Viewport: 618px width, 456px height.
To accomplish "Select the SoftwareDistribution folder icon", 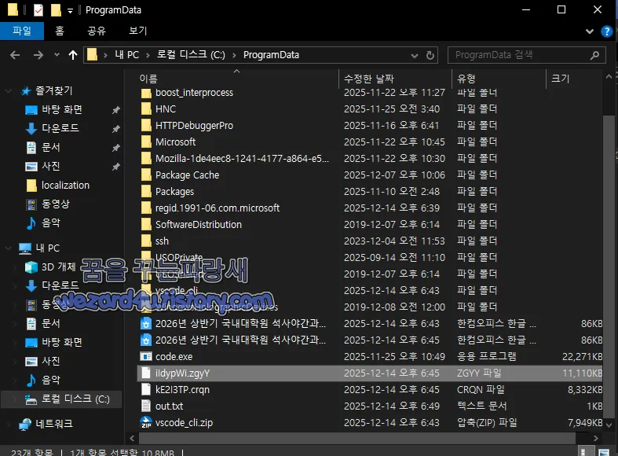I will 146,225.
